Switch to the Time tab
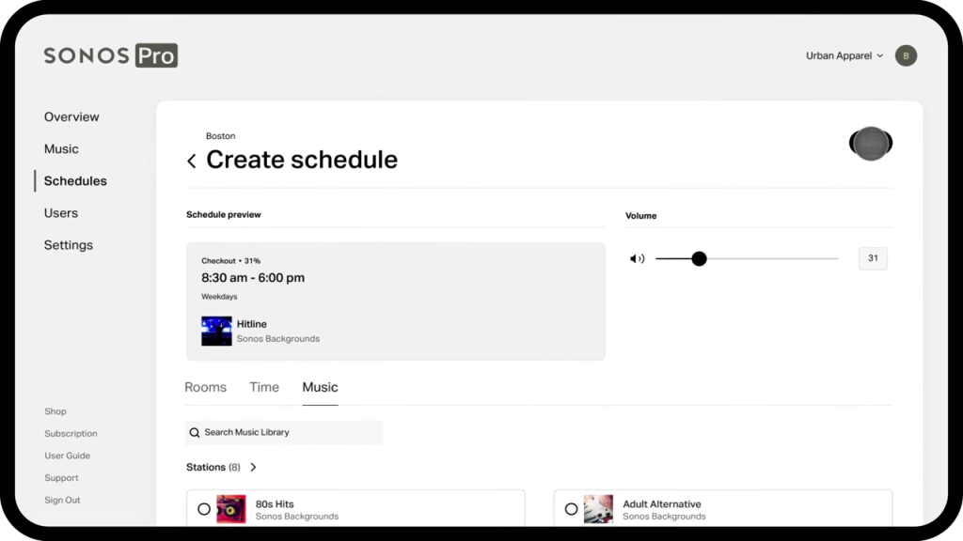Viewport: 963px width, 541px height. click(264, 387)
